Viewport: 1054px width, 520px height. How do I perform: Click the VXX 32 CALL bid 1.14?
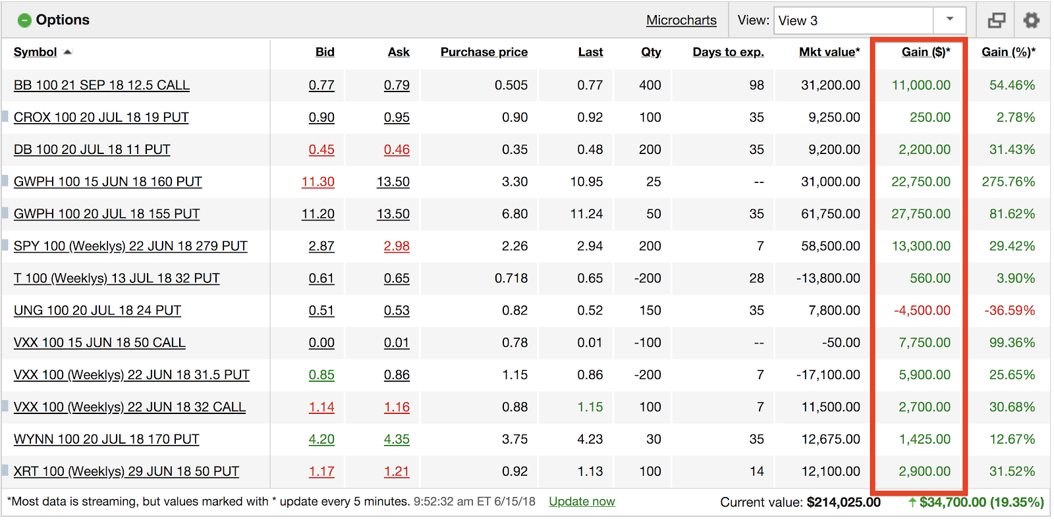(321, 407)
